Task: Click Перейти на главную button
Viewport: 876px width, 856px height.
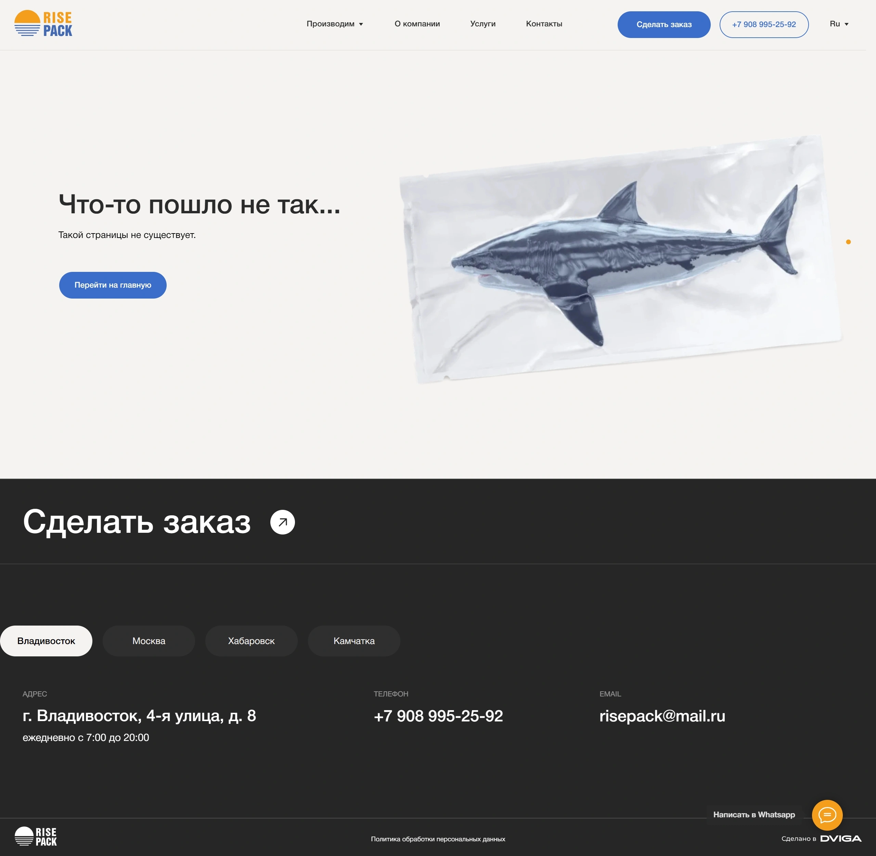Action: coord(113,285)
